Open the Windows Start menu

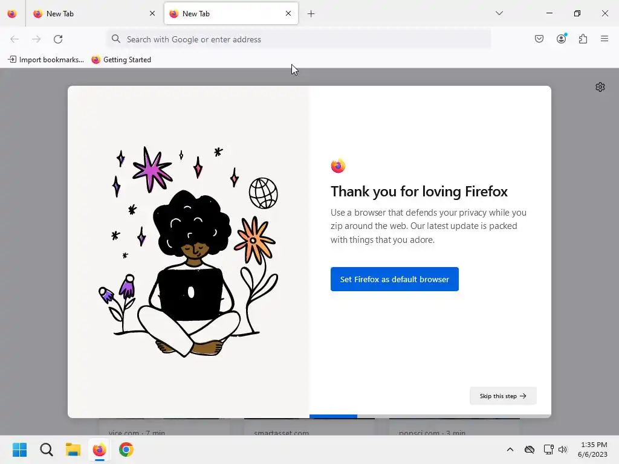pyautogui.click(x=19, y=449)
